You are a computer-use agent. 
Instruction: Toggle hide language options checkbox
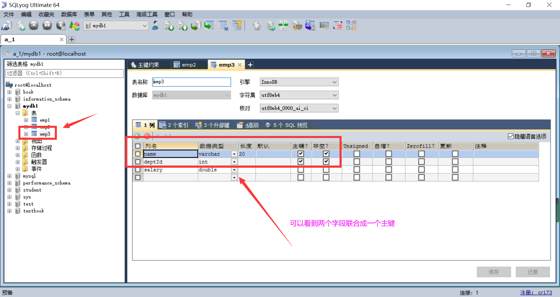pyautogui.click(x=511, y=136)
